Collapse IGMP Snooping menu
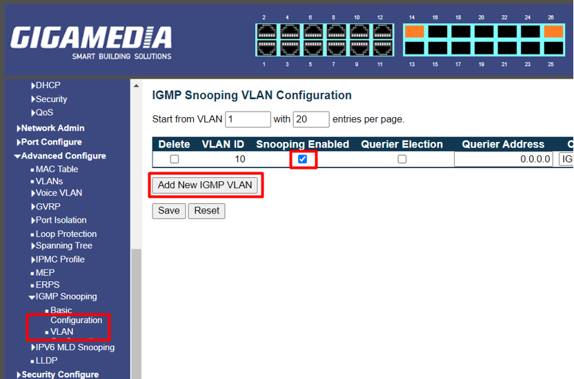The width and height of the screenshot is (574, 379). coord(63,296)
